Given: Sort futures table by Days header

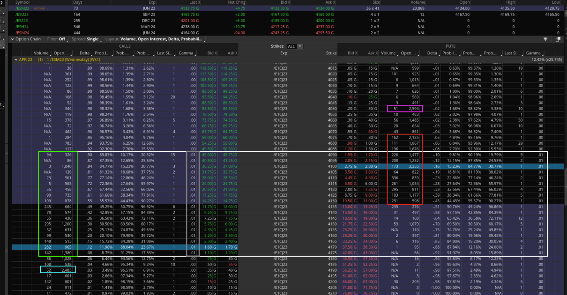Looking at the screenshot, I should [78, 2].
